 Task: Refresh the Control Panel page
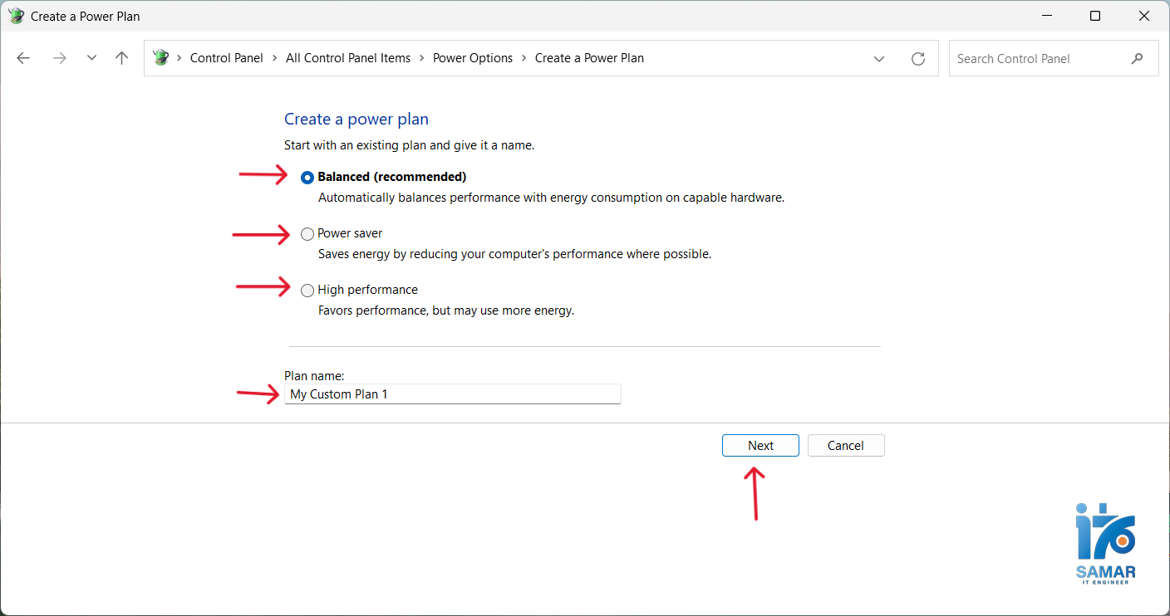click(918, 58)
